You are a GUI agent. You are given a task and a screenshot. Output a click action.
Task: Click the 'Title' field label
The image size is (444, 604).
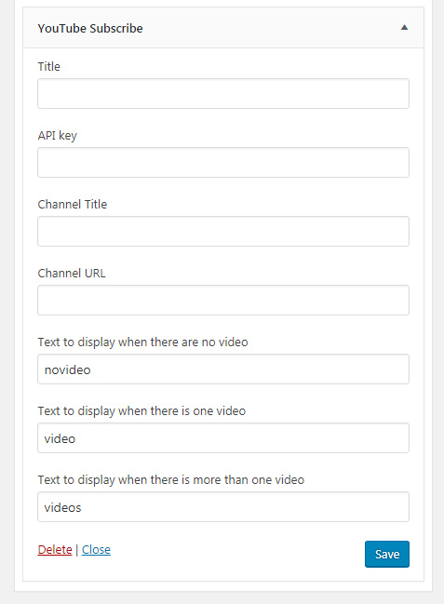coord(49,67)
